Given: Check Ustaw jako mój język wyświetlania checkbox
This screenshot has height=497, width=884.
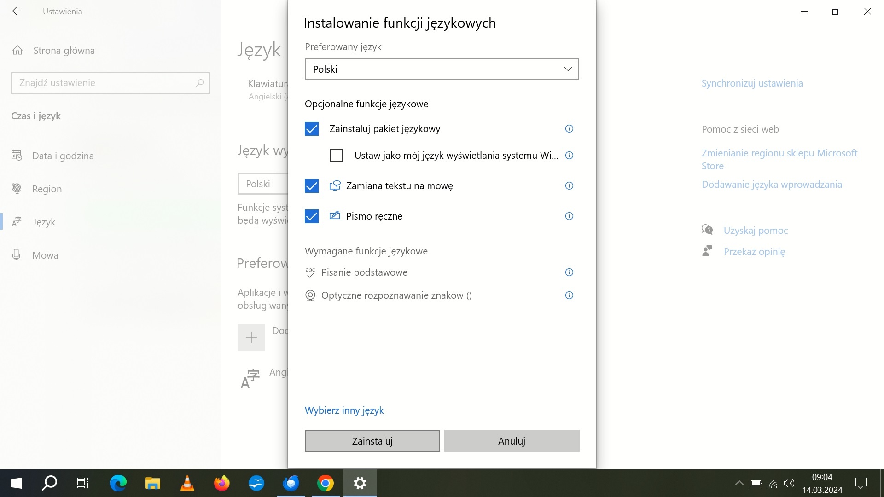Looking at the screenshot, I should [337, 156].
